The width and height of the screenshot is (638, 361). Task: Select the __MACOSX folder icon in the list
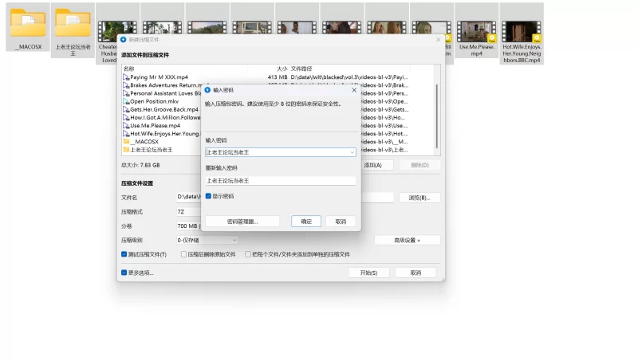click(x=126, y=142)
